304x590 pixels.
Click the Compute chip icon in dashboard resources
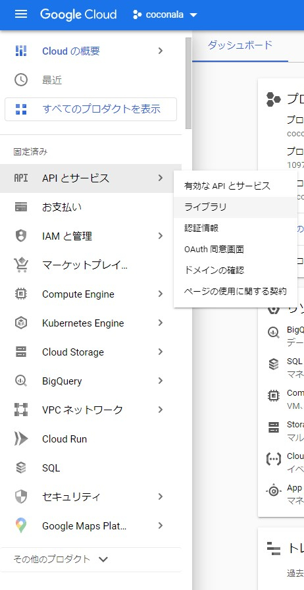tap(274, 396)
